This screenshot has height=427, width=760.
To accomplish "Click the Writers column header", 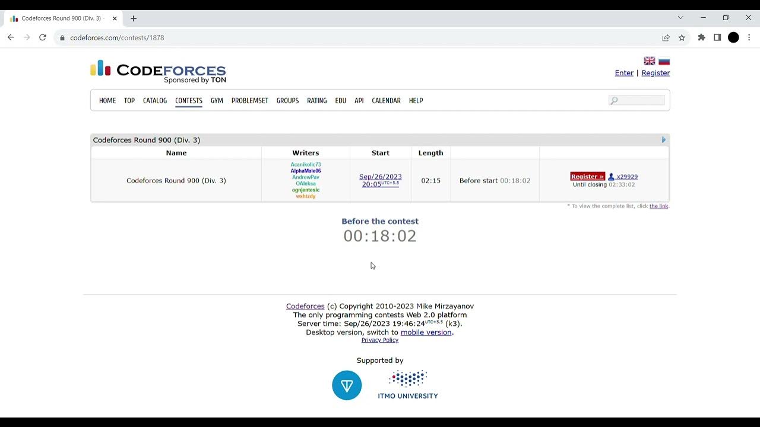I will coord(306,153).
